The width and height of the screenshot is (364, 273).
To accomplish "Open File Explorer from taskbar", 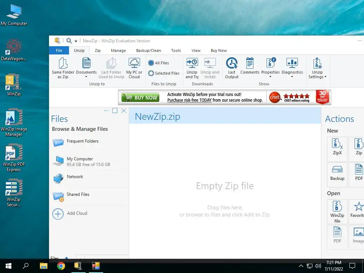I will [x=43, y=266].
